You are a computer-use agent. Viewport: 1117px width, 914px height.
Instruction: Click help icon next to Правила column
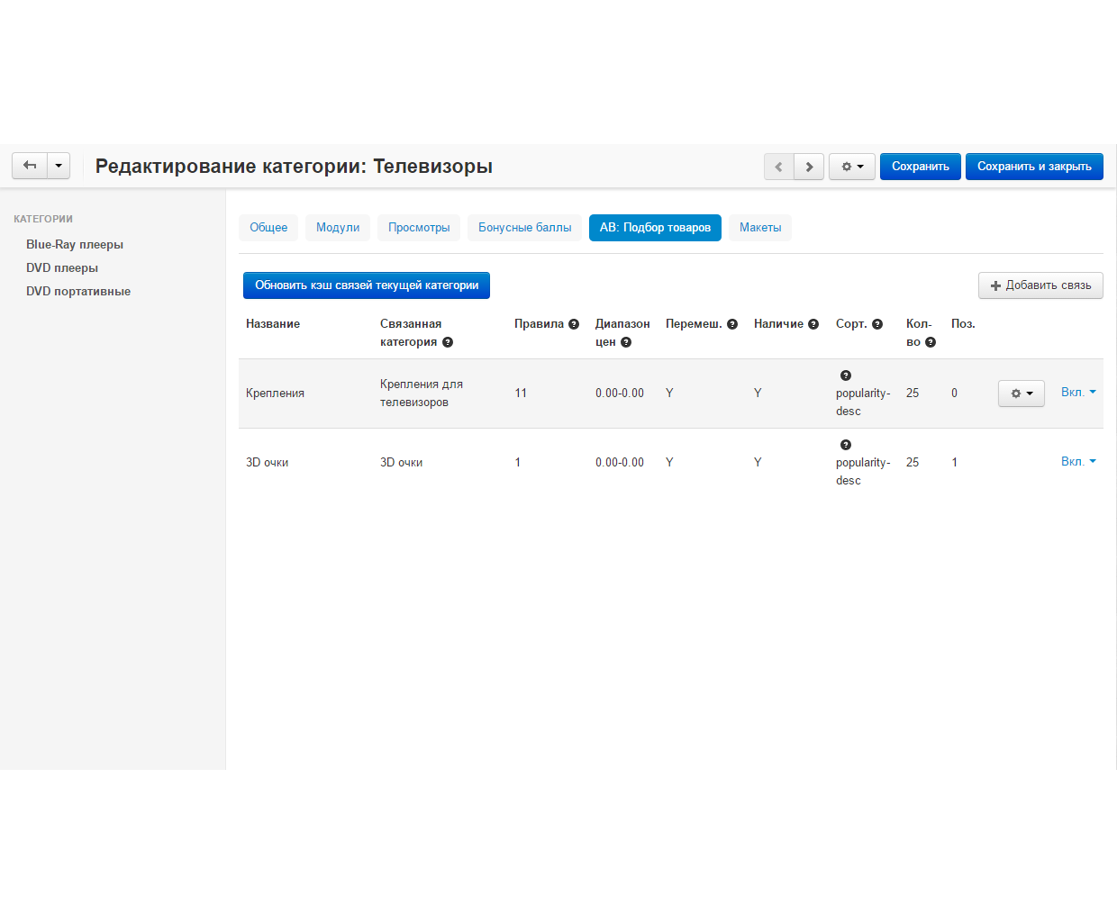pyautogui.click(x=574, y=324)
